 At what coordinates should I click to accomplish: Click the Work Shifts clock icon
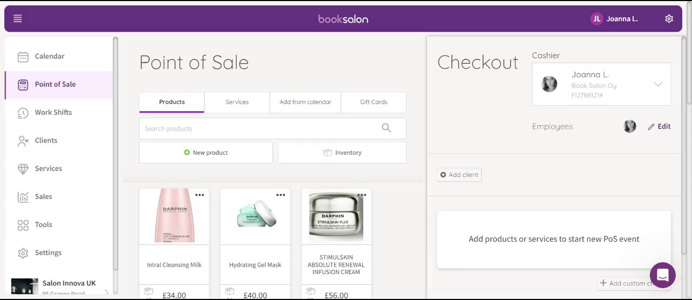(x=23, y=113)
